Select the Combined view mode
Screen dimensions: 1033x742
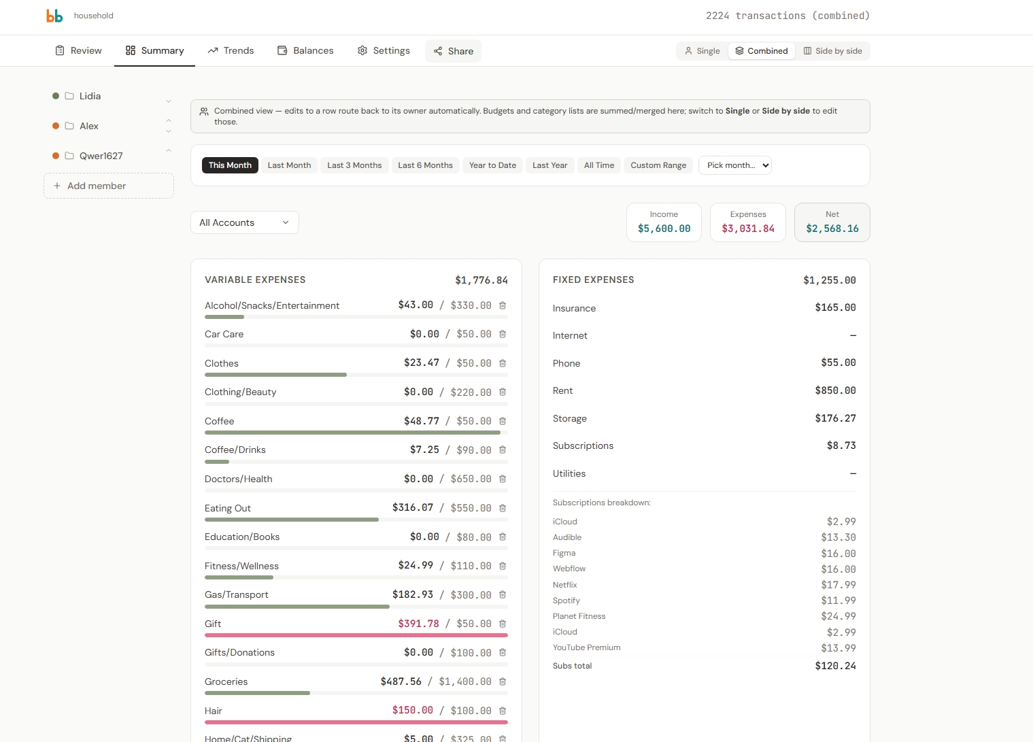[762, 51]
